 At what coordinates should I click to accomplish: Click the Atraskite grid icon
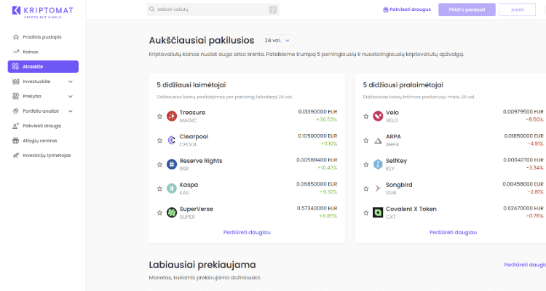16,66
